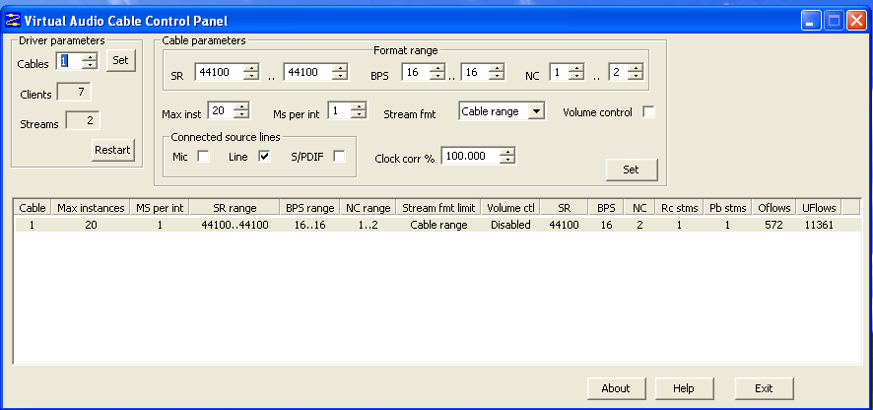Decrease minimum NC with down arrow

[x=576, y=75]
